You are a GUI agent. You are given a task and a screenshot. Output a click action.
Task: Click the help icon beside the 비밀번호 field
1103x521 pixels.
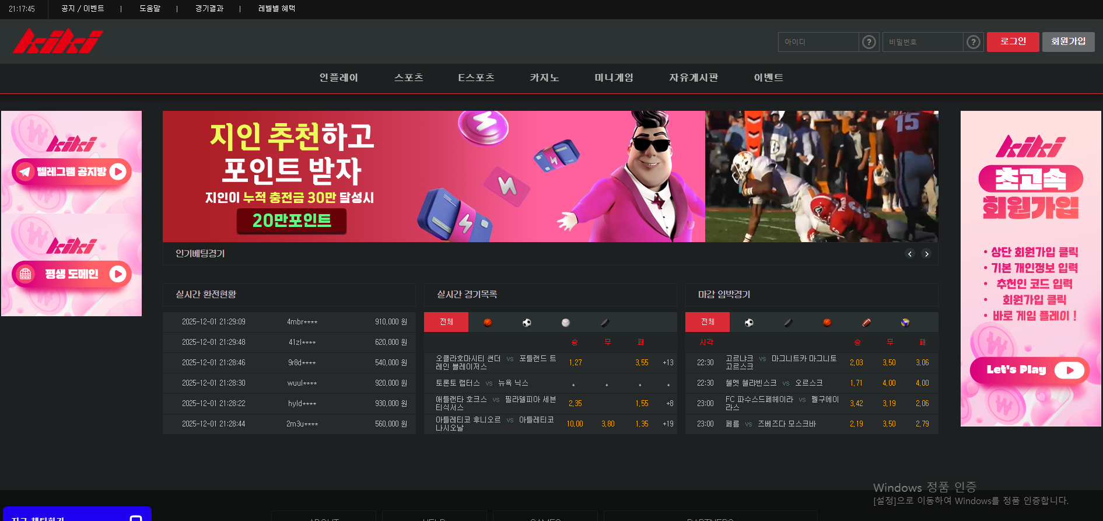click(973, 42)
